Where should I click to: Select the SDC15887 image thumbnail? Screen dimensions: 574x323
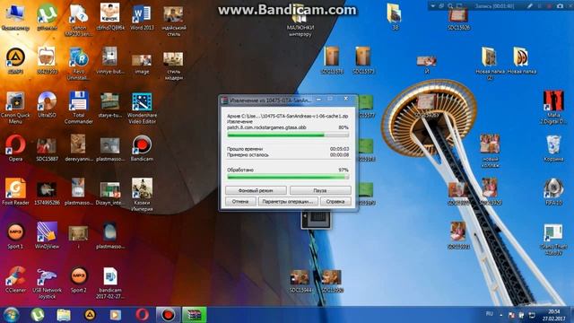pyautogui.click(x=47, y=148)
